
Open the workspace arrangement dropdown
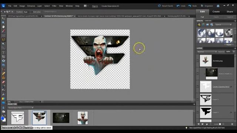[86, 6]
